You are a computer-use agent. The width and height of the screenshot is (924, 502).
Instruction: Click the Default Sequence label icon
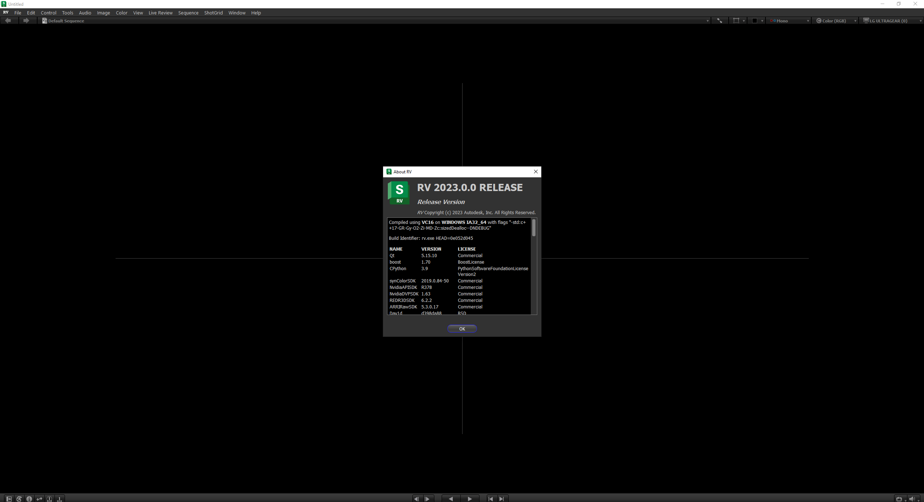point(44,20)
